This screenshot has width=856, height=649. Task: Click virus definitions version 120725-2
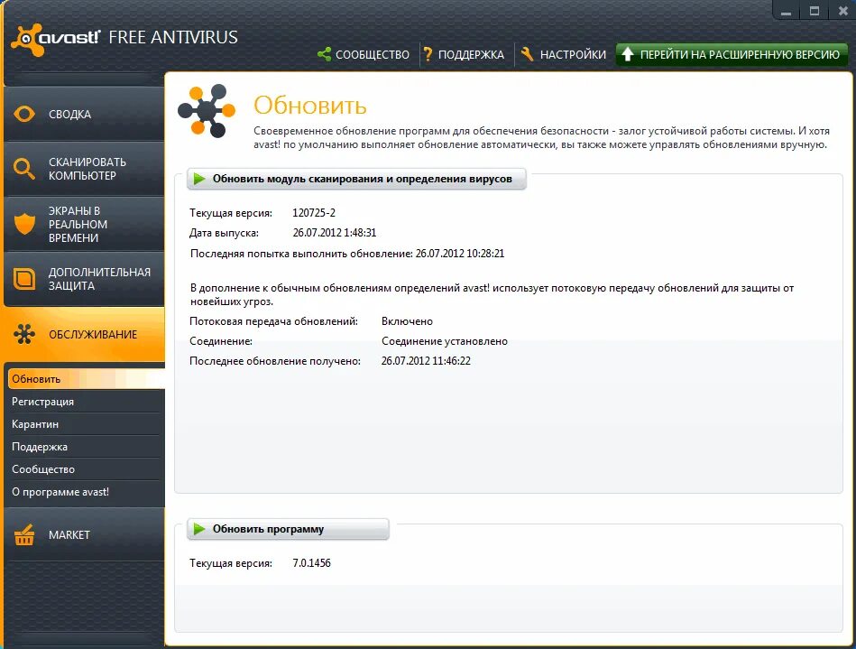[314, 212]
